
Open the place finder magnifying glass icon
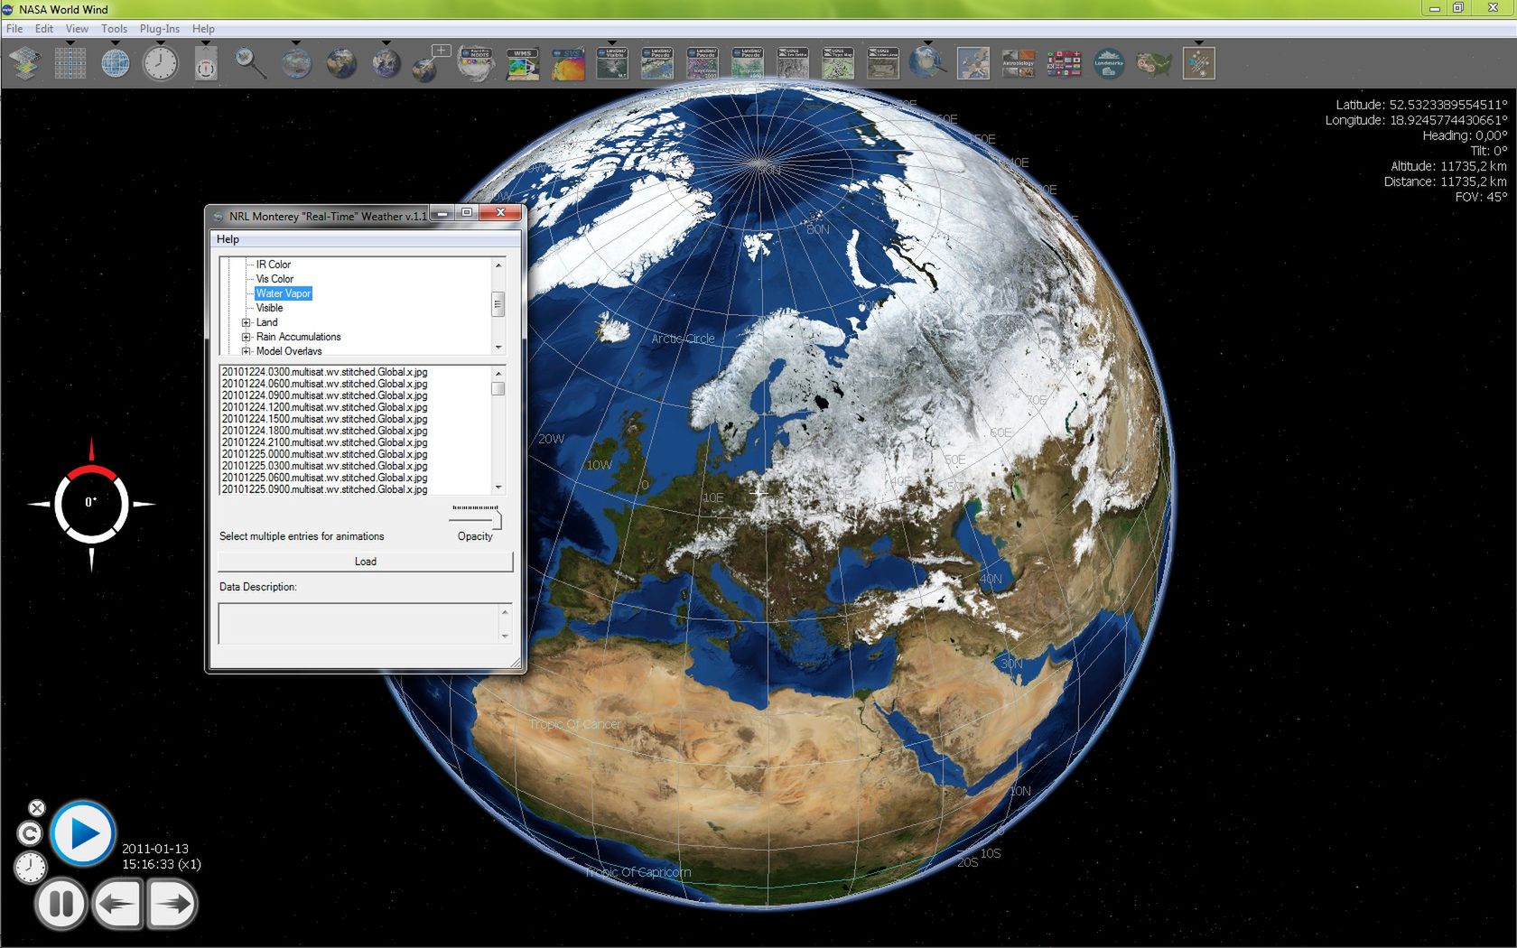[x=251, y=63]
